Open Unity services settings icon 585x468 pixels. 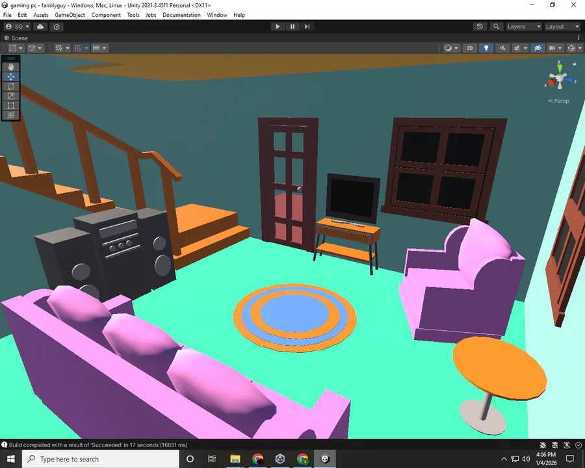click(57, 27)
